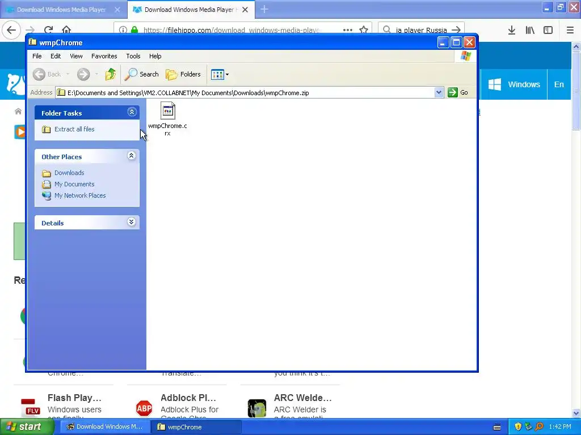Click the Firefox home button
581x435 pixels.
pos(66,29)
